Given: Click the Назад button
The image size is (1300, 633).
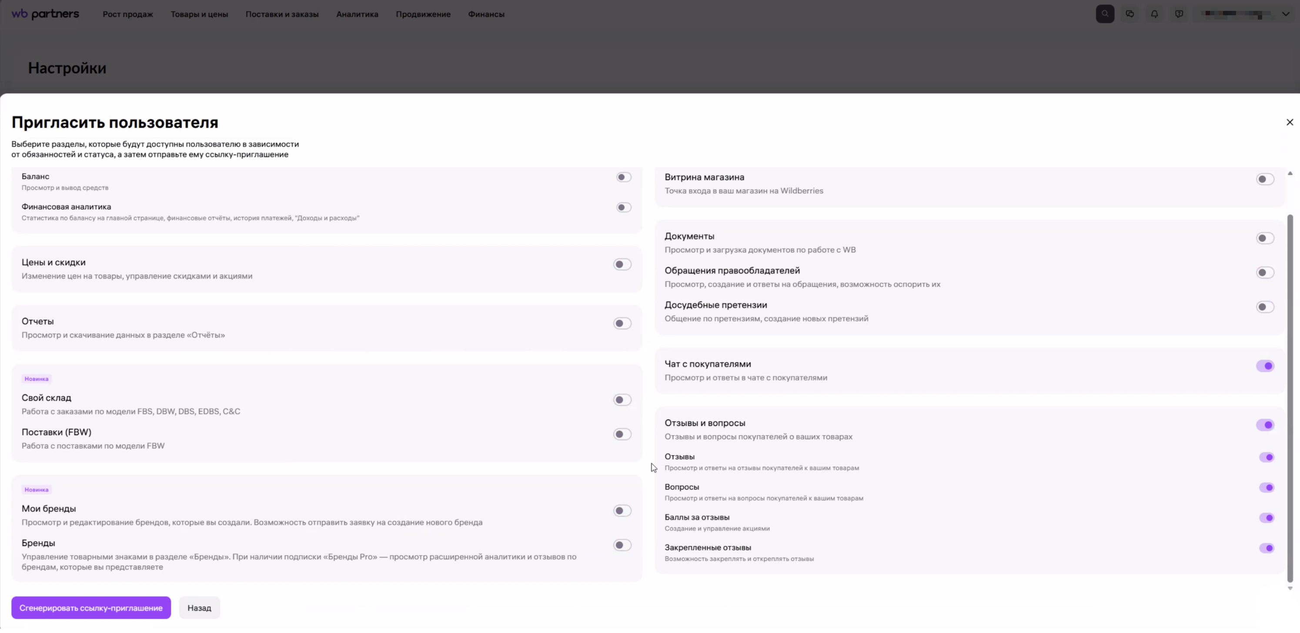Looking at the screenshot, I should [199, 608].
